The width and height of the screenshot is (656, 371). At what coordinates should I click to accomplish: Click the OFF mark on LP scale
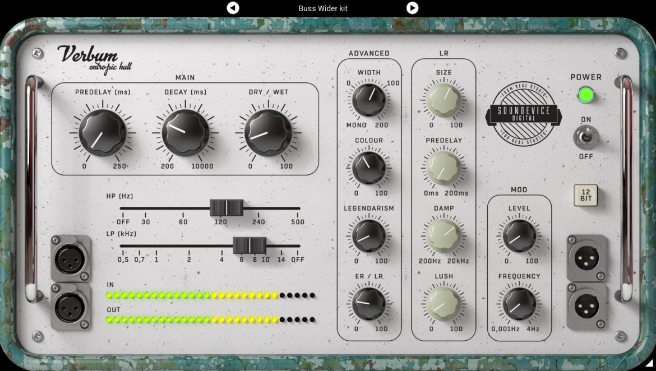coord(298,259)
